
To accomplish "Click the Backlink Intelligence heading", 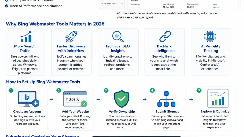I will 164,48.
